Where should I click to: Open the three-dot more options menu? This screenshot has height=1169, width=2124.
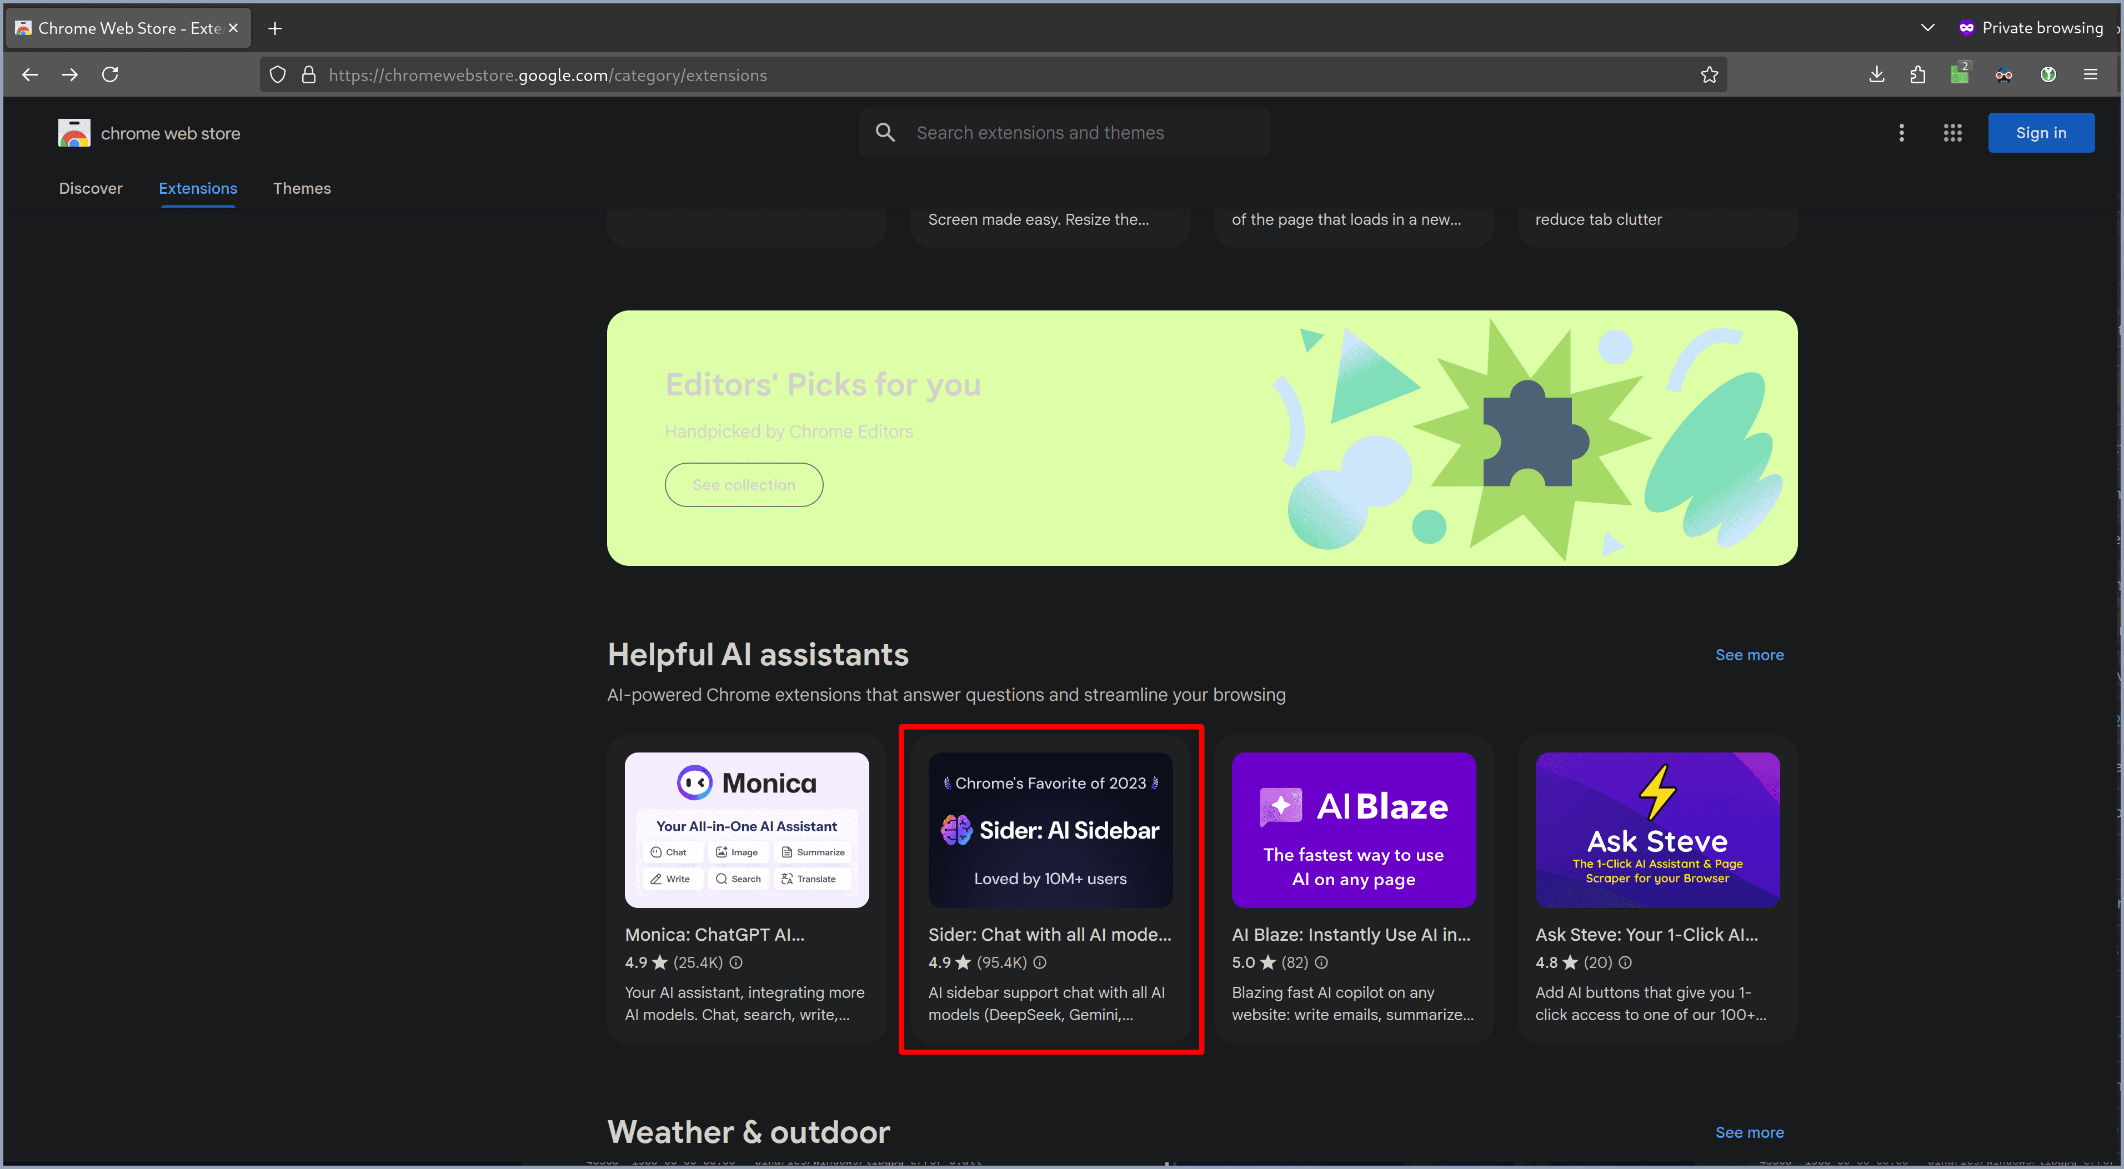click(x=1901, y=133)
